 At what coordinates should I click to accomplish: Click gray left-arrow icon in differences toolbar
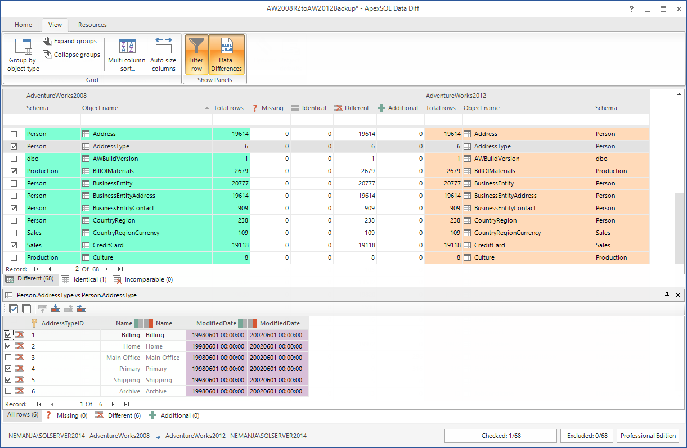(x=69, y=308)
